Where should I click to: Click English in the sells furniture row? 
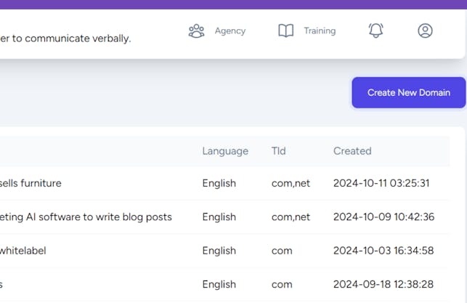pos(219,183)
